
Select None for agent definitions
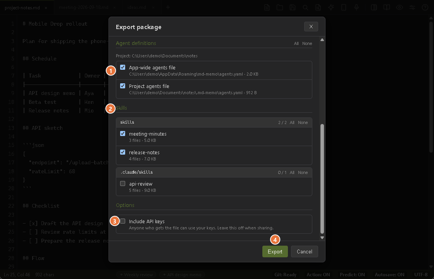[x=307, y=43]
